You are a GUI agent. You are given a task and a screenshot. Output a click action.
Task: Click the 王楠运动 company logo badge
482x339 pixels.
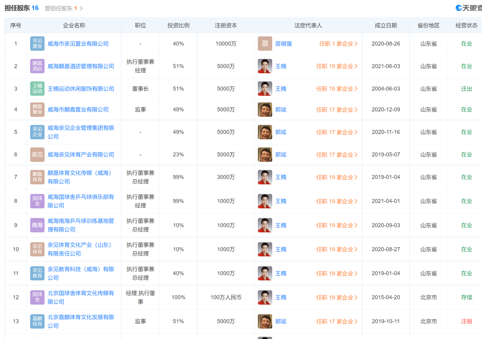coord(37,89)
